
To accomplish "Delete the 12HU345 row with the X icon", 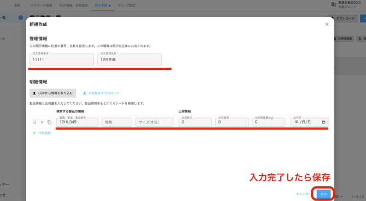I will [x=42, y=122].
